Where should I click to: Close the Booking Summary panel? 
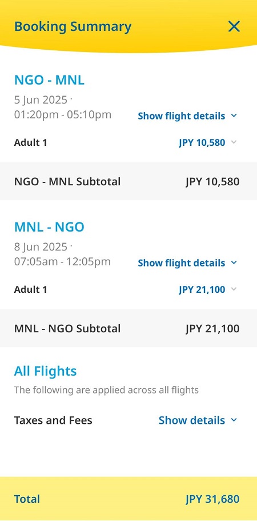pyautogui.click(x=234, y=26)
